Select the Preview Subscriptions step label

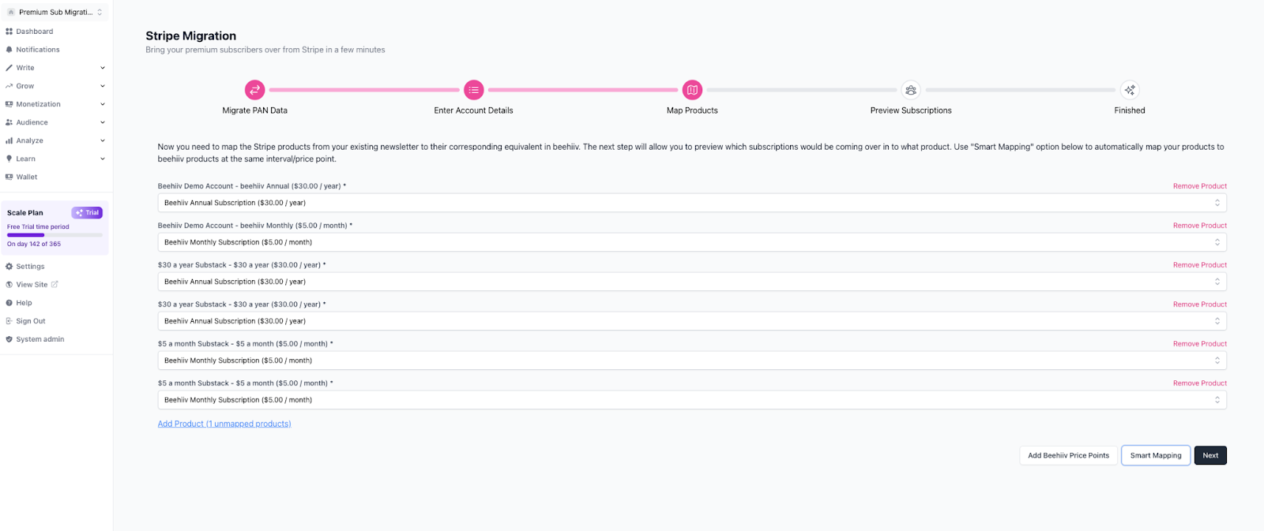click(911, 110)
